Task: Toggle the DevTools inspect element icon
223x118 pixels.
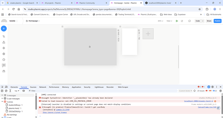Action: click(2, 87)
